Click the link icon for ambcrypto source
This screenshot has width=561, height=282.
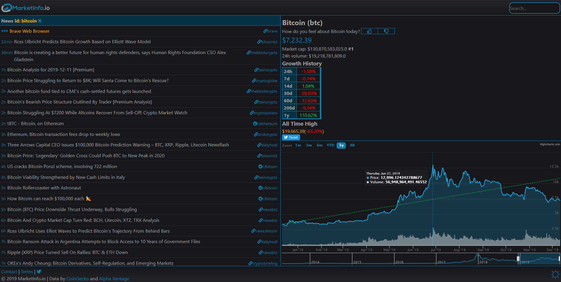click(x=256, y=134)
